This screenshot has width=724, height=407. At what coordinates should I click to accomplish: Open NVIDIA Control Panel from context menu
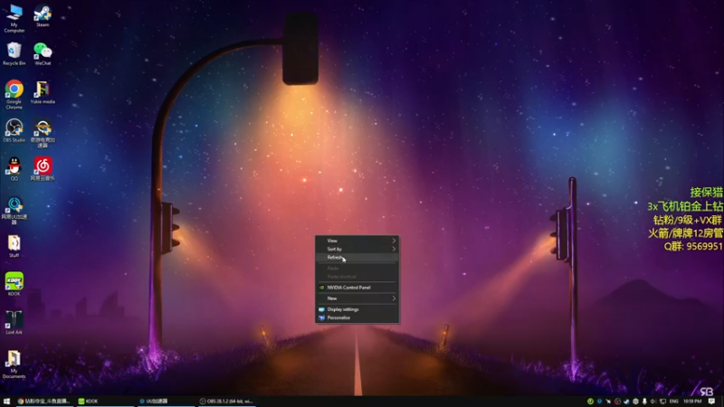357,288
